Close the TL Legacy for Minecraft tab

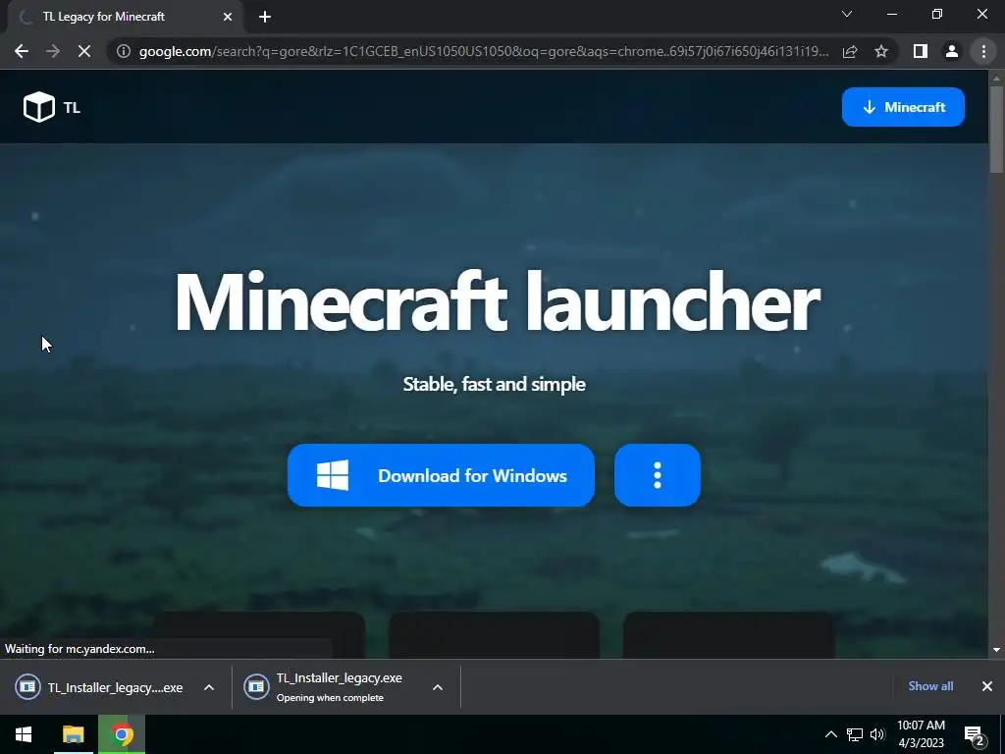(x=228, y=17)
